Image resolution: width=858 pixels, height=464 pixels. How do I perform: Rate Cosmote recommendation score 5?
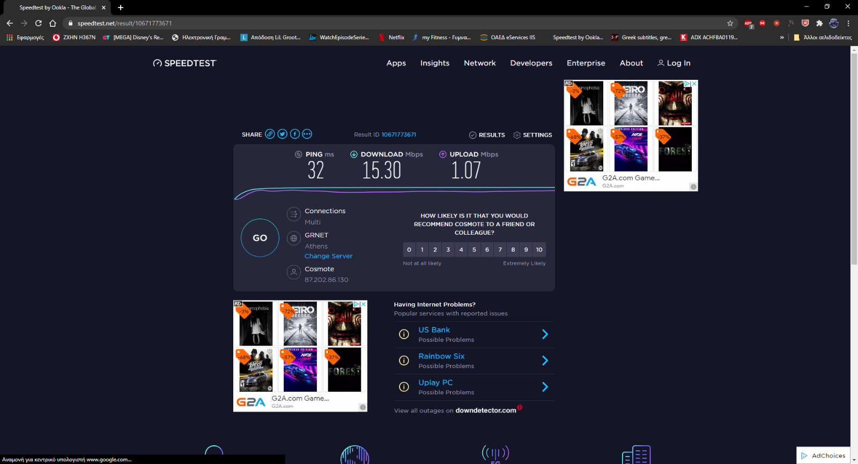(x=474, y=250)
